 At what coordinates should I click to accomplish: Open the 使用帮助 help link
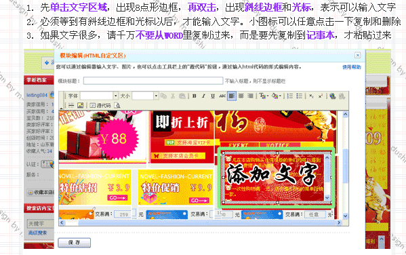tap(351, 67)
